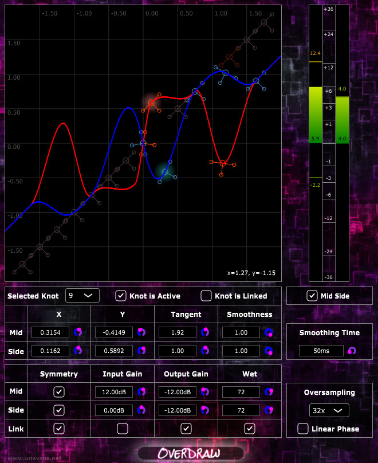378x463 pixels.
Task: Click the Side Wet value 72 field
Action: pyautogui.click(x=241, y=410)
